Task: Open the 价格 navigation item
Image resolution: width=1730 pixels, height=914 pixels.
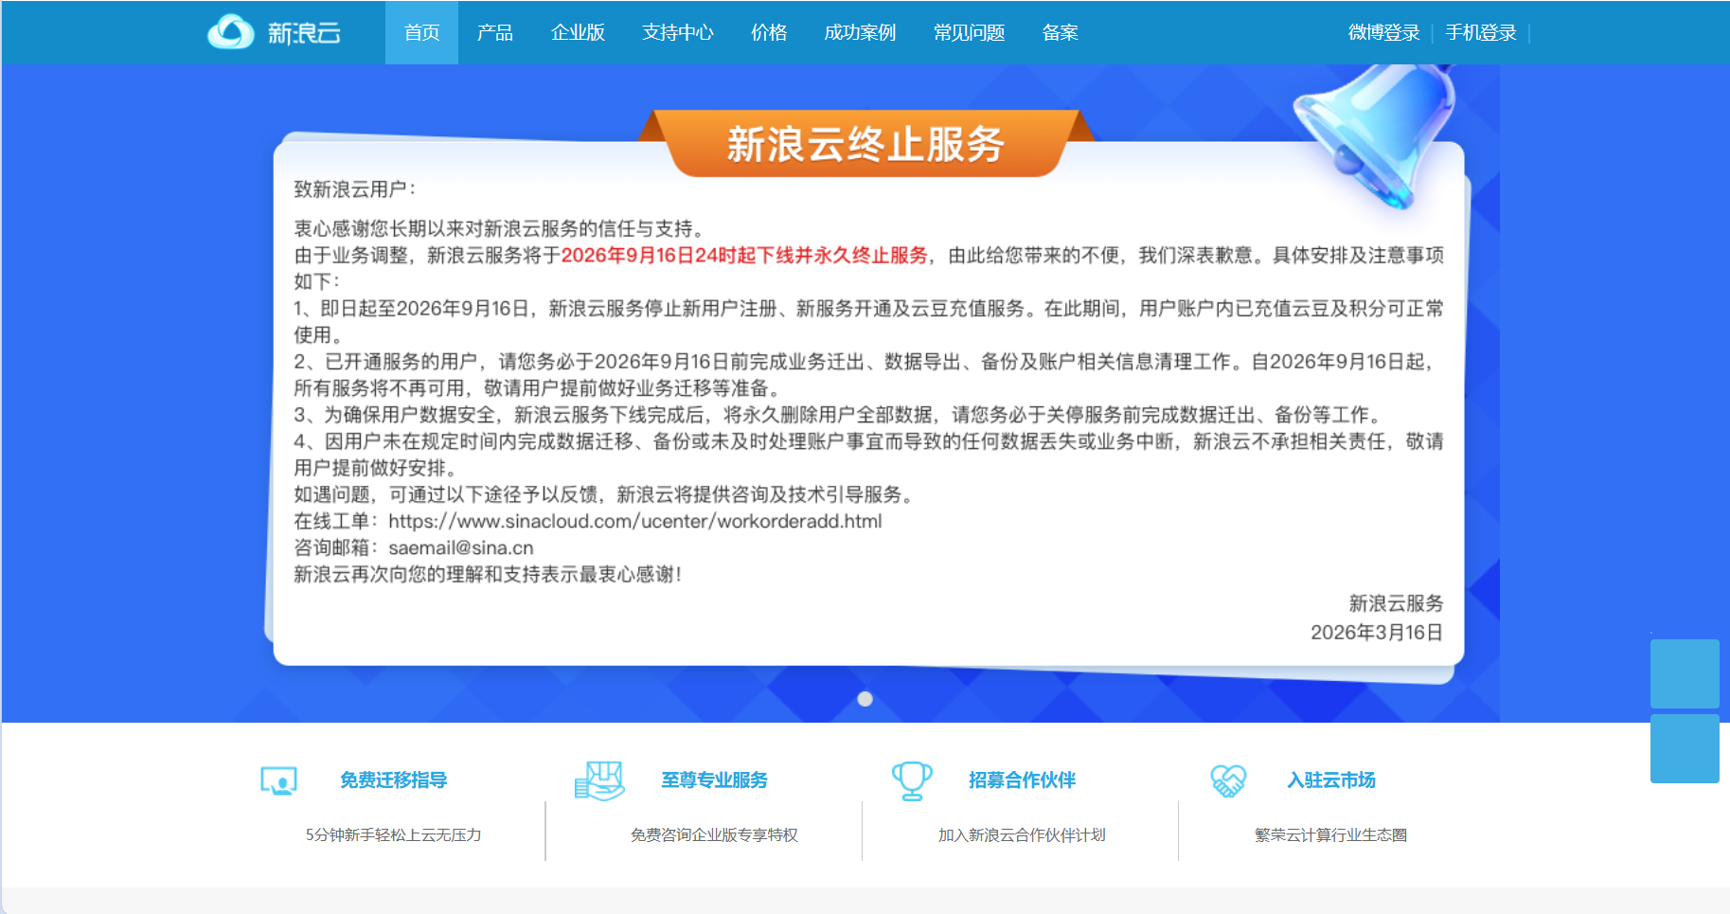Action: [769, 32]
